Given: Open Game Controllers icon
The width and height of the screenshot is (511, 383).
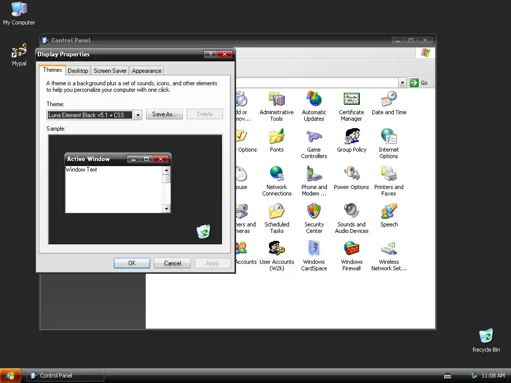Looking at the screenshot, I should point(314,144).
